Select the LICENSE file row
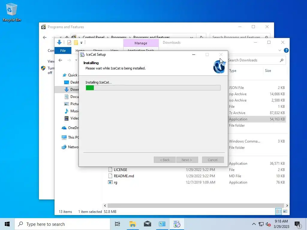 click(197, 170)
